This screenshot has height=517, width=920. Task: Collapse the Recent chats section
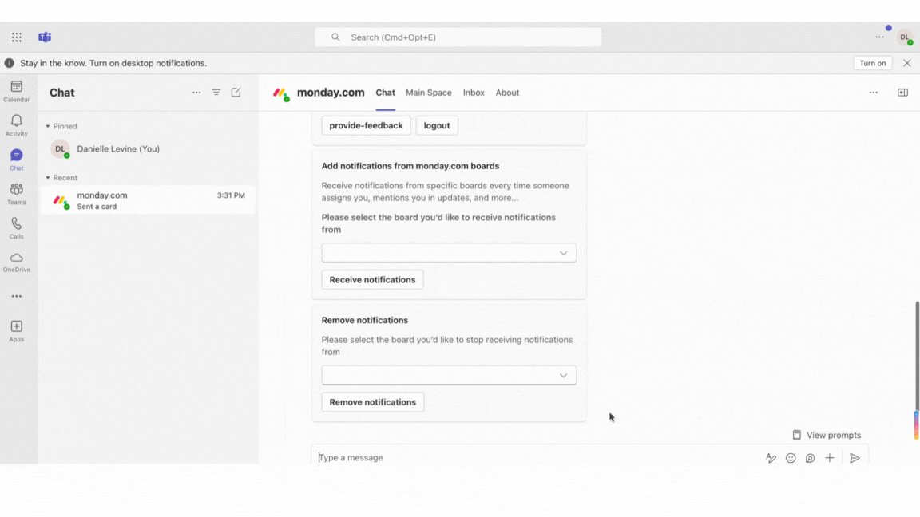pos(48,178)
